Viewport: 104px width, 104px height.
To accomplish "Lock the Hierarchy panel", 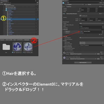I will click(36, 1).
